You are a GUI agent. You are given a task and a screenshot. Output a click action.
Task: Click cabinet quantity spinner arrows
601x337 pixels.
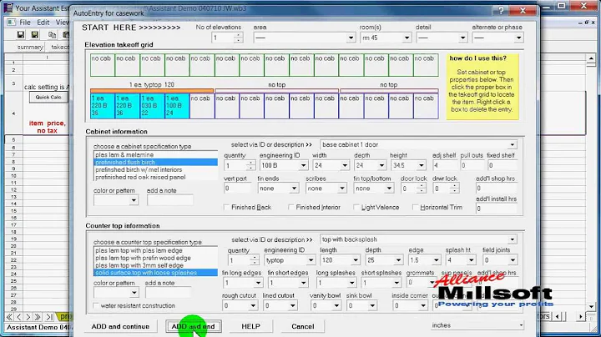point(250,165)
